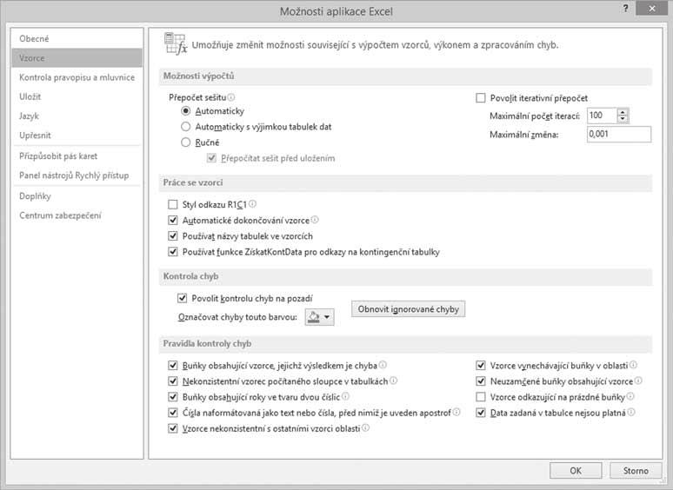This screenshot has width=673, height=490.
Task: Click the help question mark icon
Action: [x=626, y=8]
